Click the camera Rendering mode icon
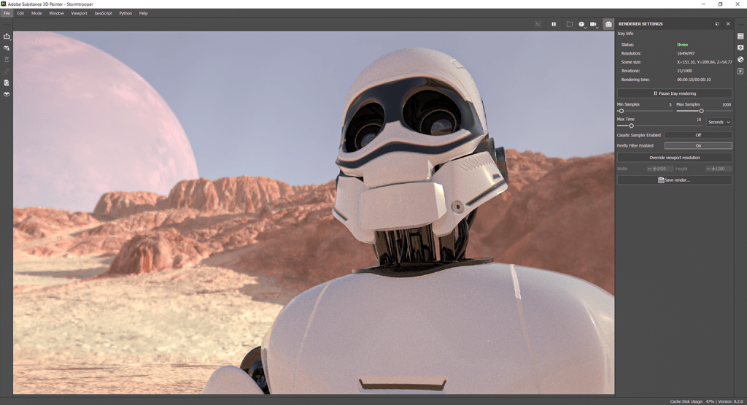 click(x=608, y=24)
